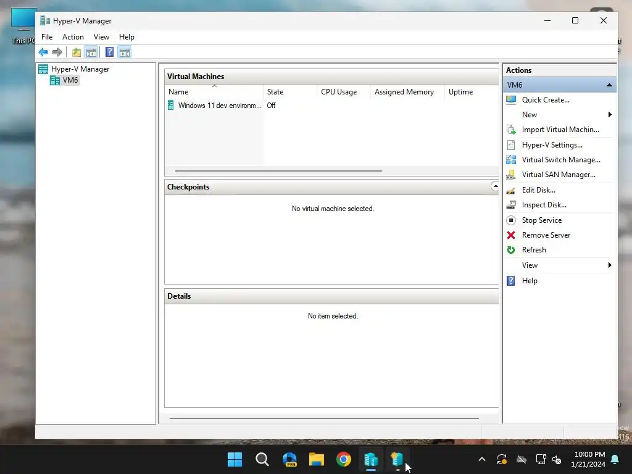Open the Help menu in menu bar
This screenshot has height=474, width=632.
[127, 36]
